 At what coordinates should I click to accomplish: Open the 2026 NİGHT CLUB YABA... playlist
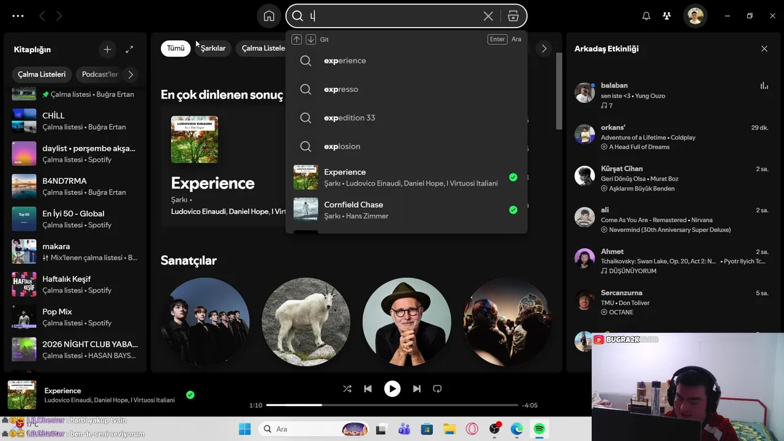[x=75, y=349]
